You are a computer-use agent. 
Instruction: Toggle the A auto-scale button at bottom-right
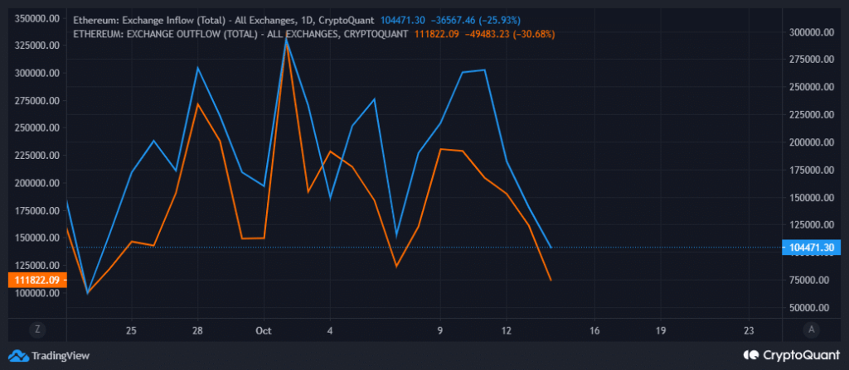(812, 329)
